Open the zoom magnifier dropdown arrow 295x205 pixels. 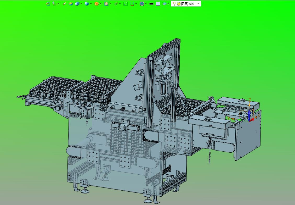pyautogui.click(x=110, y=4)
